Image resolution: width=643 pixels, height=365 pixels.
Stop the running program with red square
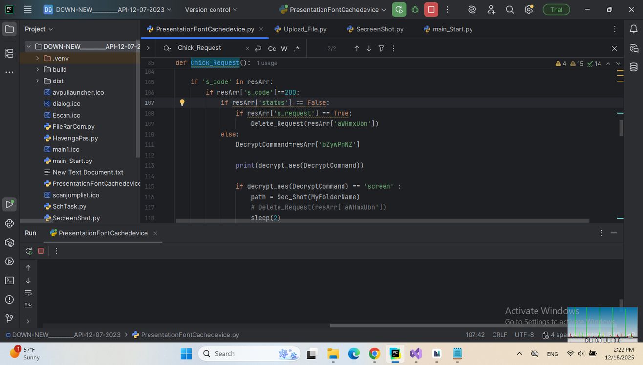point(431,10)
